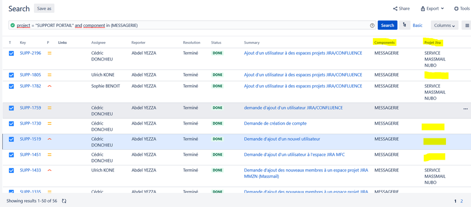Open summary 'demande d'ajout d'un utilisateur JIRA/CONFLUENCE'
Screen dimensions: 471x207
(293, 108)
